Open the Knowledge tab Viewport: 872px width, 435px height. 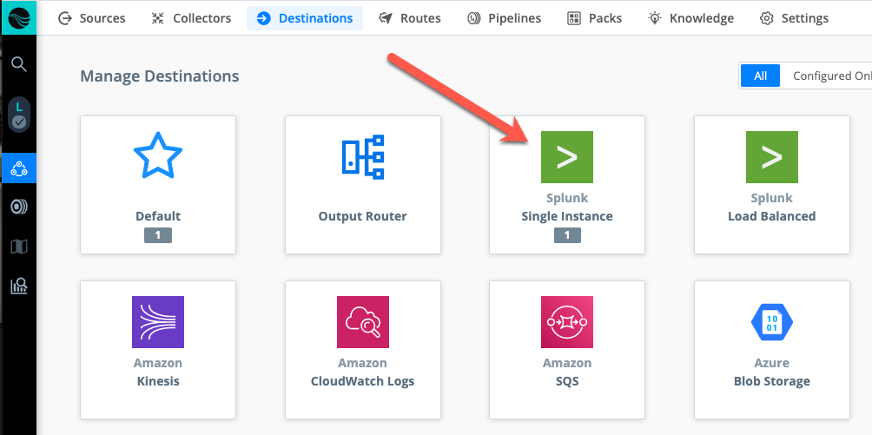(x=691, y=18)
